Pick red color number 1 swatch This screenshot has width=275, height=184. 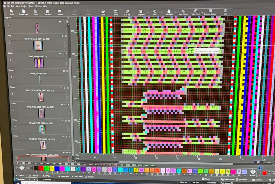tap(41, 169)
